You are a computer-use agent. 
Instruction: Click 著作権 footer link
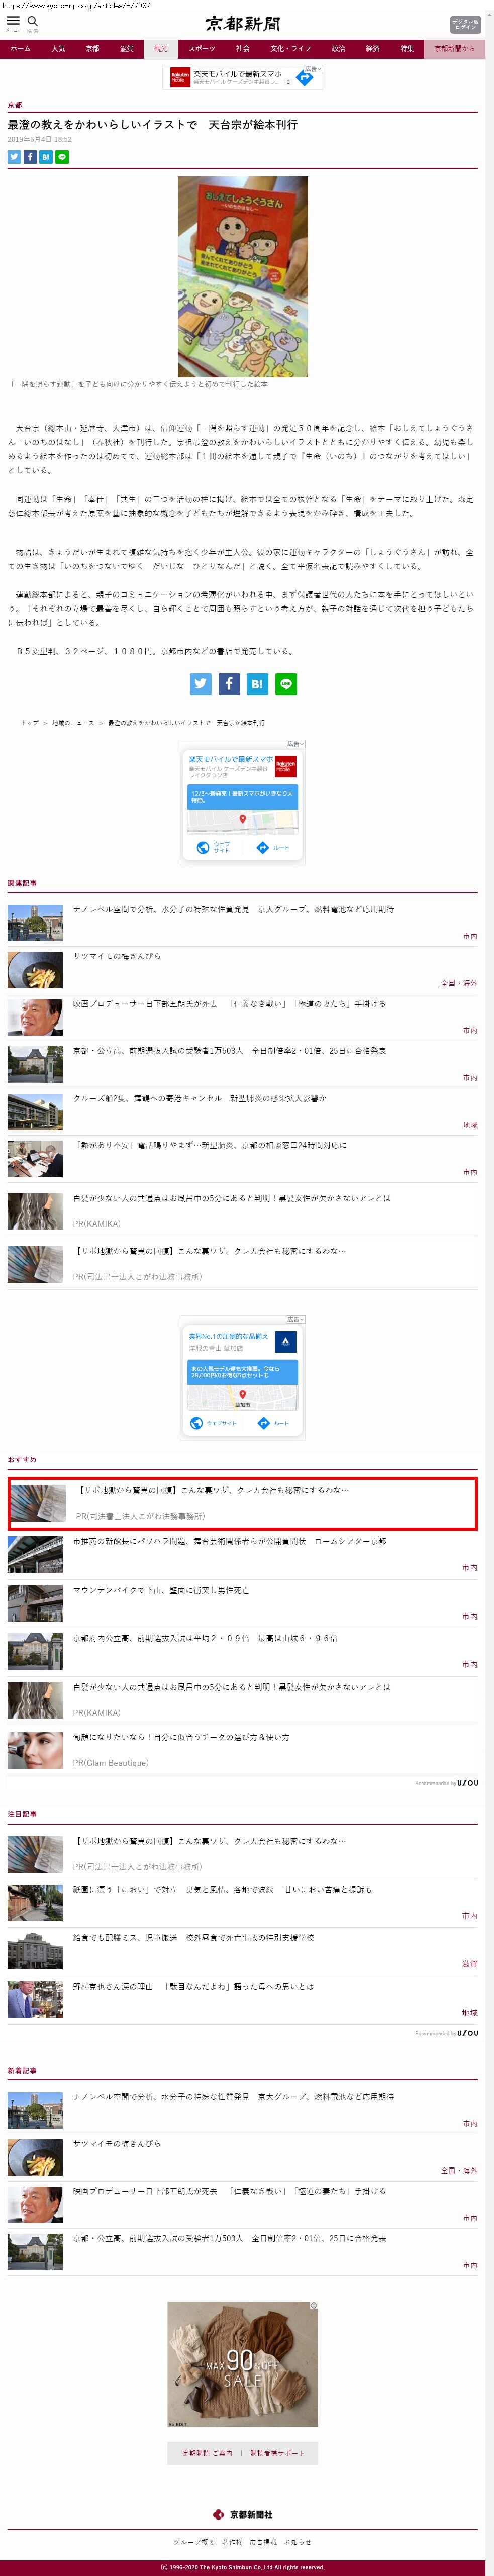[232, 2541]
